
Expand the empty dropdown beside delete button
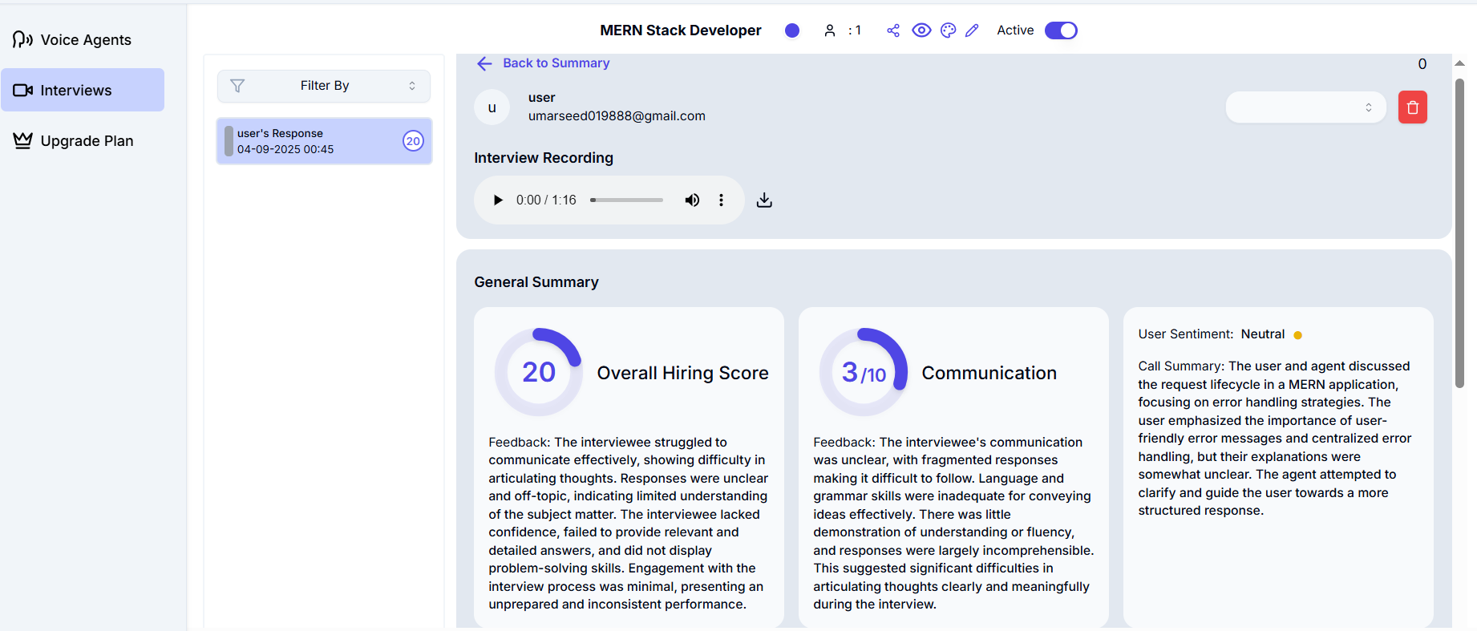point(1305,107)
